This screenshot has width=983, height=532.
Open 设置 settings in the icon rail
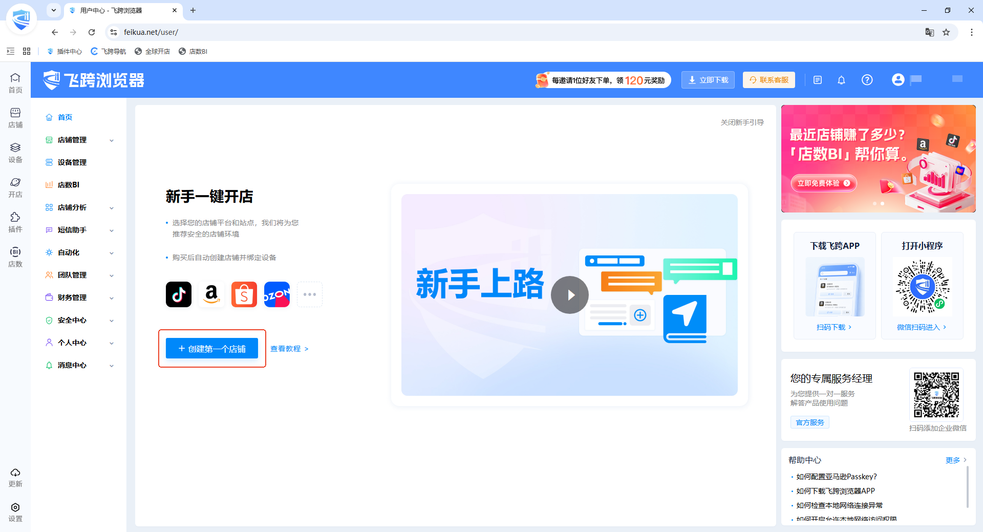click(15, 512)
